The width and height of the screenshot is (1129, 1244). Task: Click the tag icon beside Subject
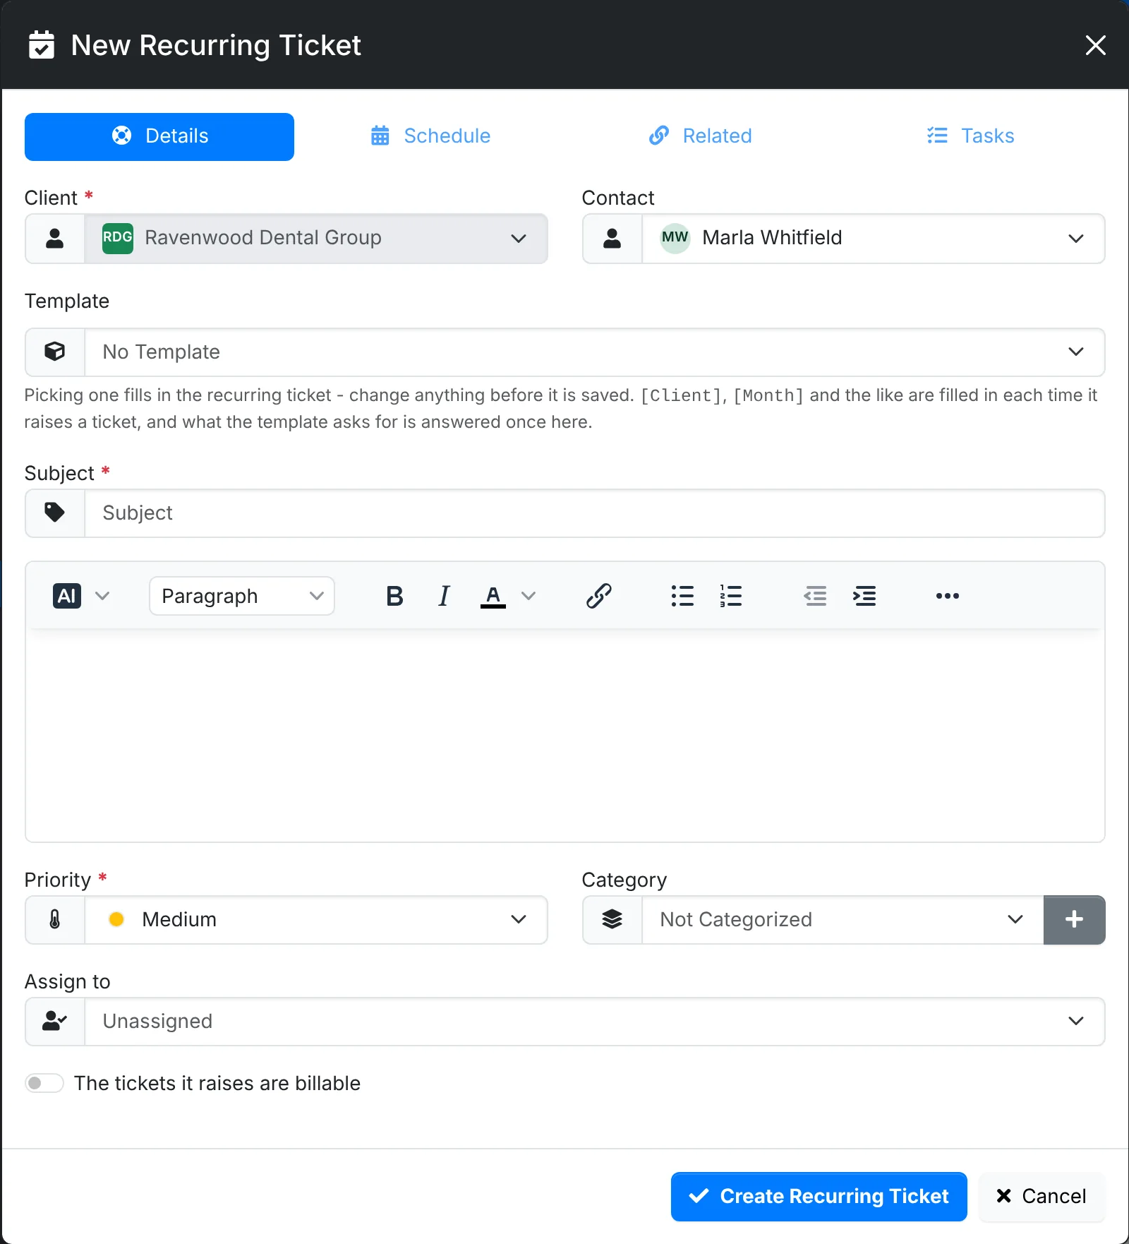tap(55, 513)
